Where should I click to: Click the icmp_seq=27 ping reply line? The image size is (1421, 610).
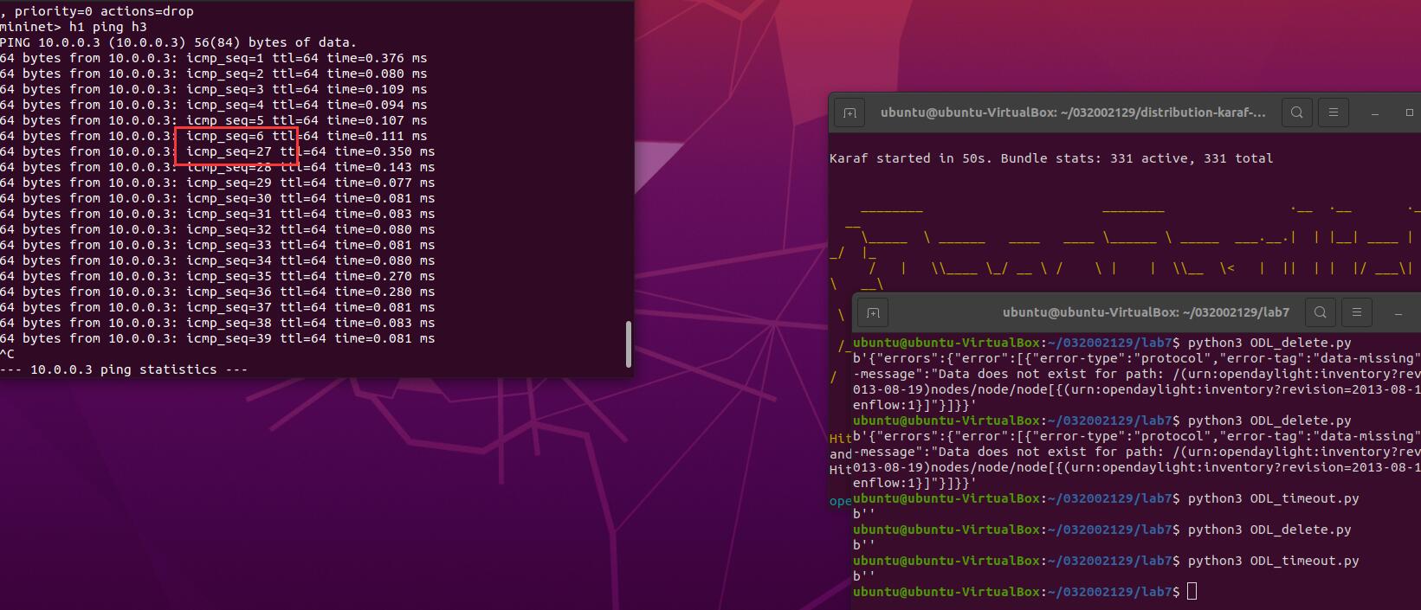[217, 151]
